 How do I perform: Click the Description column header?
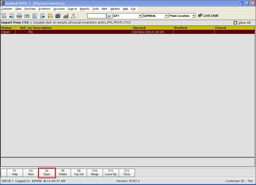(x=82, y=28)
